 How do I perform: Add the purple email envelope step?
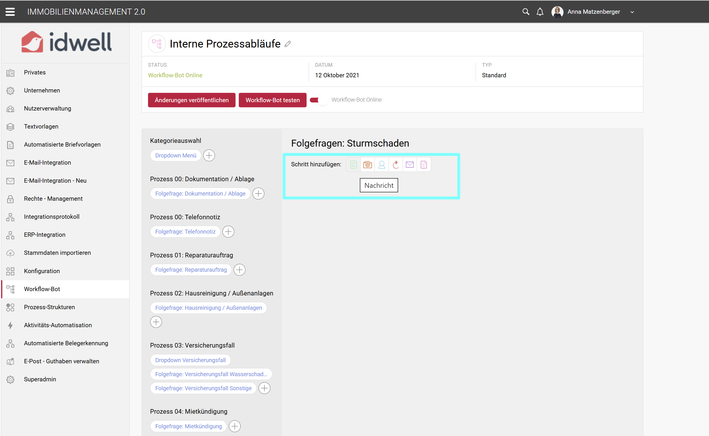409,164
